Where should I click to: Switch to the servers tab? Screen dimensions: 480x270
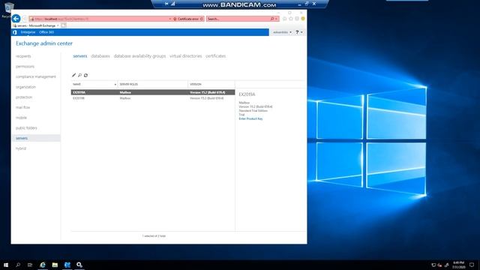(80, 56)
